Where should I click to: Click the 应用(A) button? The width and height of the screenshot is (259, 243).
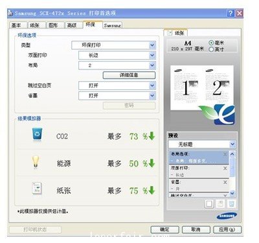227,229
